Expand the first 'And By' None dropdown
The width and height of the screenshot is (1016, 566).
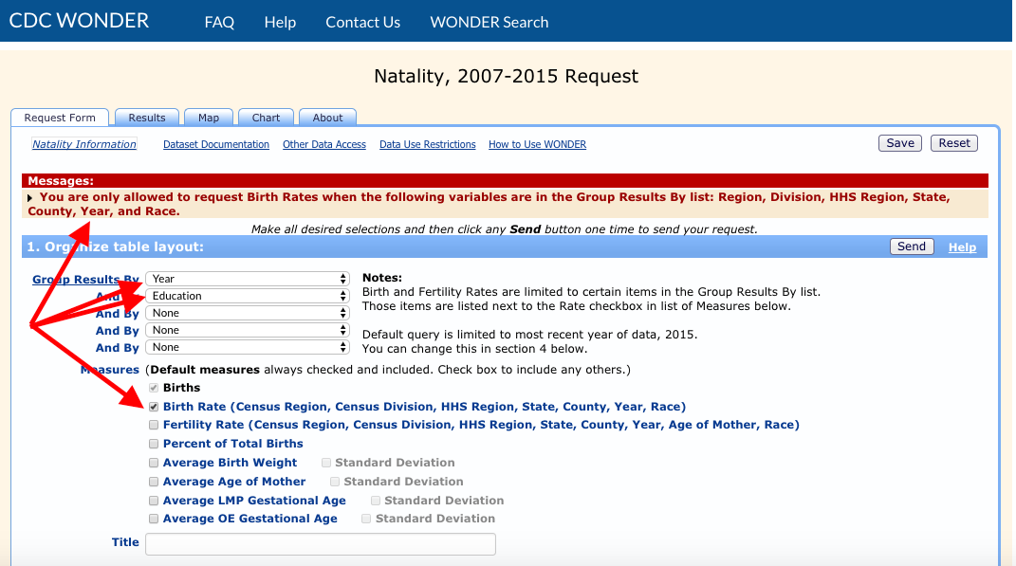(248, 313)
